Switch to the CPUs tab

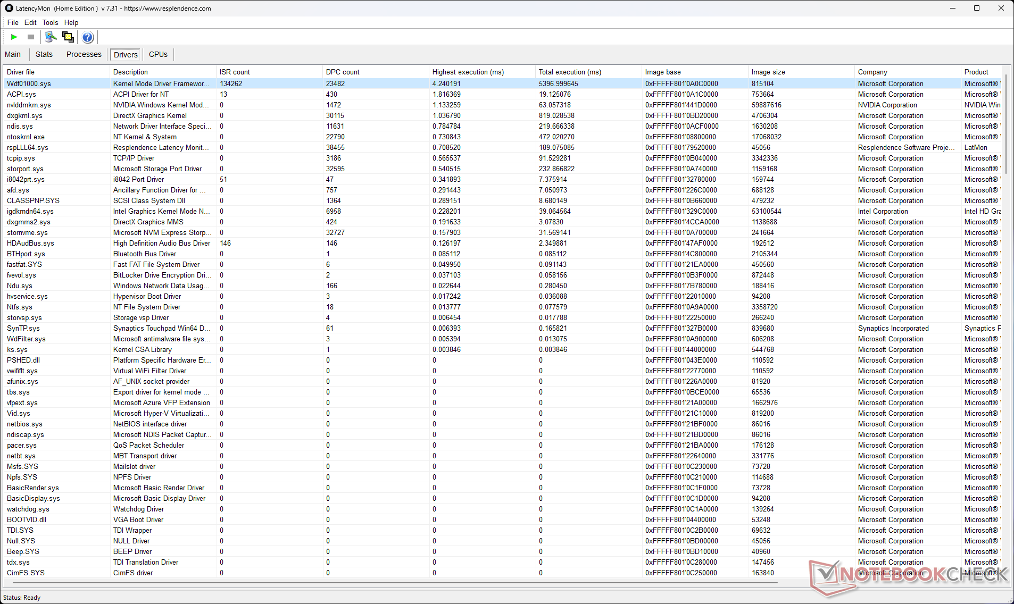[x=158, y=54]
